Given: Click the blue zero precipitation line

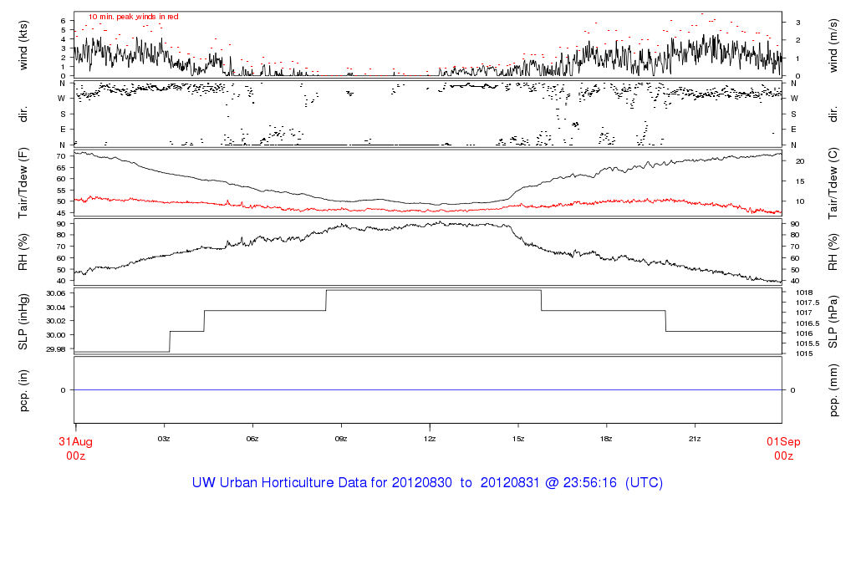Looking at the screenshot, I should tap(428, 390).
